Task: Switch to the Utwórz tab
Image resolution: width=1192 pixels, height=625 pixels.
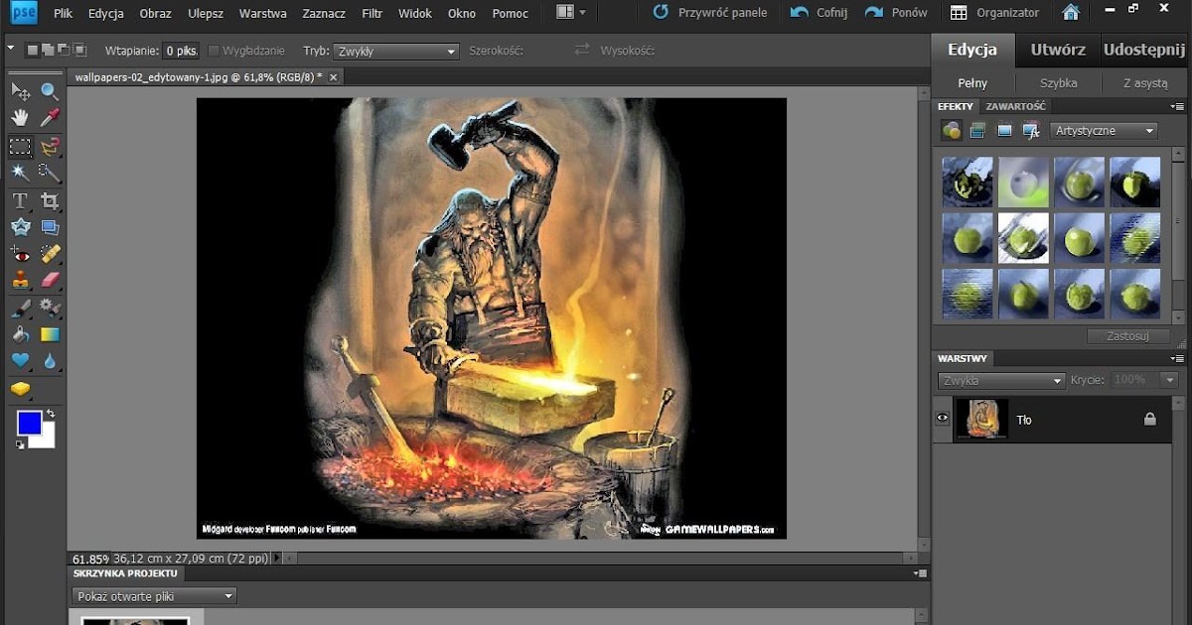Action: (1058, 50)
